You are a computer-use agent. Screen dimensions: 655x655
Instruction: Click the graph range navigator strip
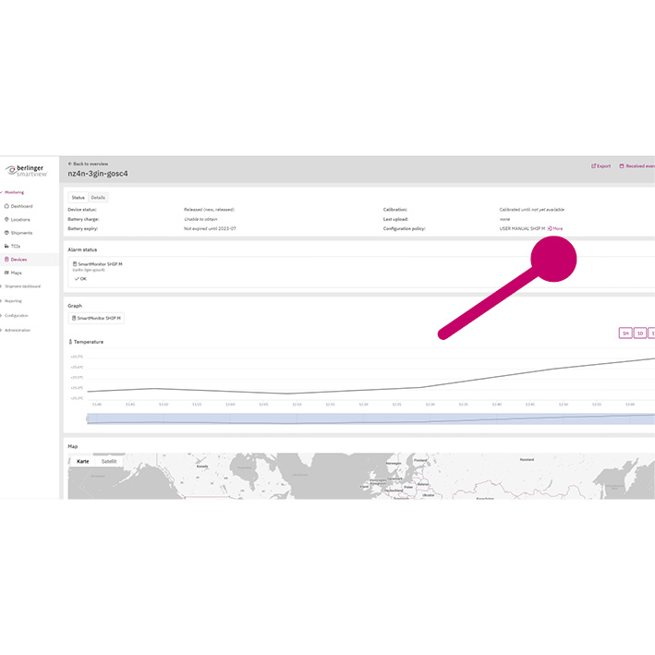tap(371, 418)
